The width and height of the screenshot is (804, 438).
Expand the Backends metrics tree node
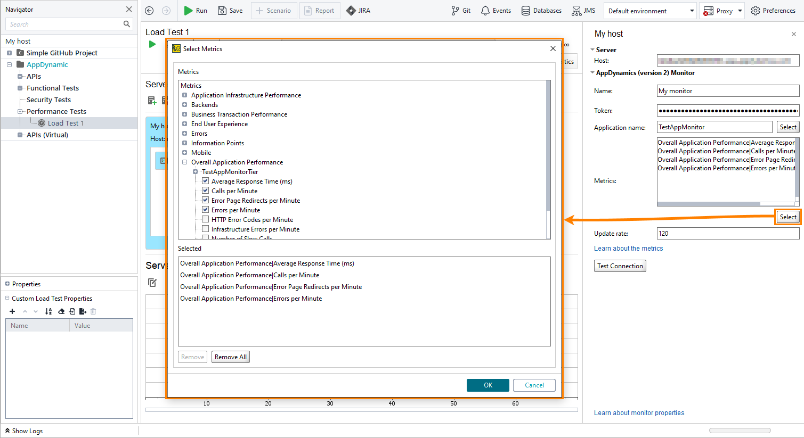[x=184, y=104]
